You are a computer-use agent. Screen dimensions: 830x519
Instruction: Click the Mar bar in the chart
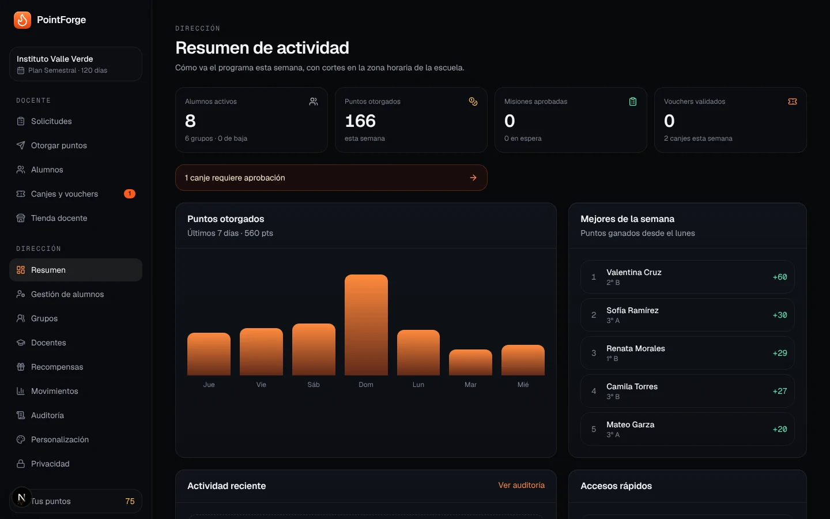coord(471,363)
